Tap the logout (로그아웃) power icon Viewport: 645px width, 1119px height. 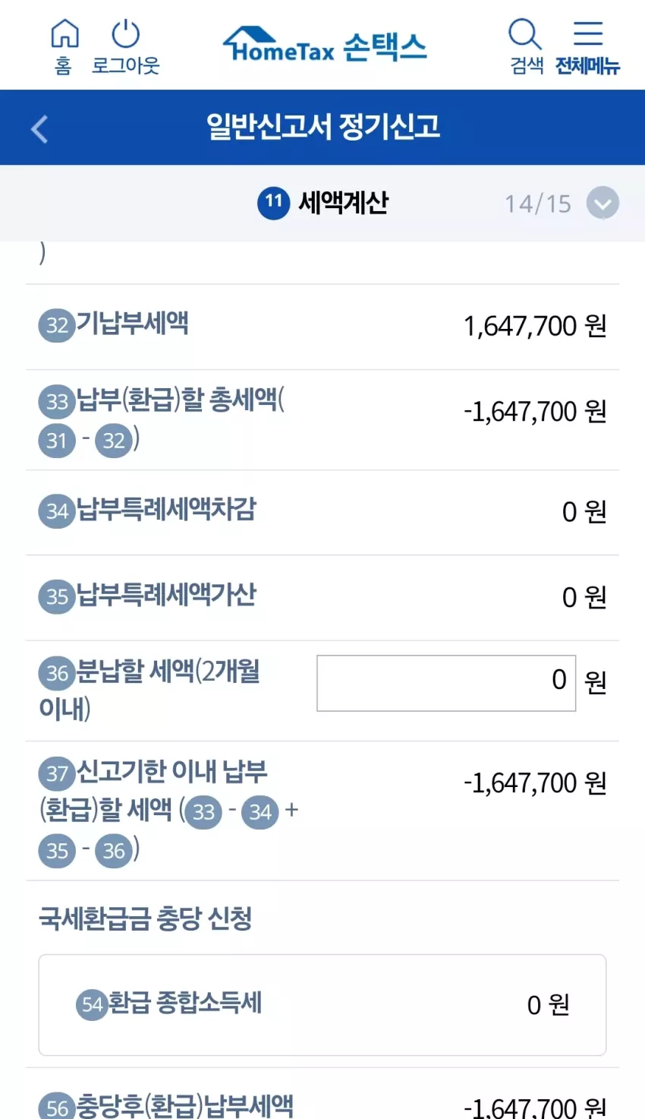pyautogui.click(x=126, y=34)
